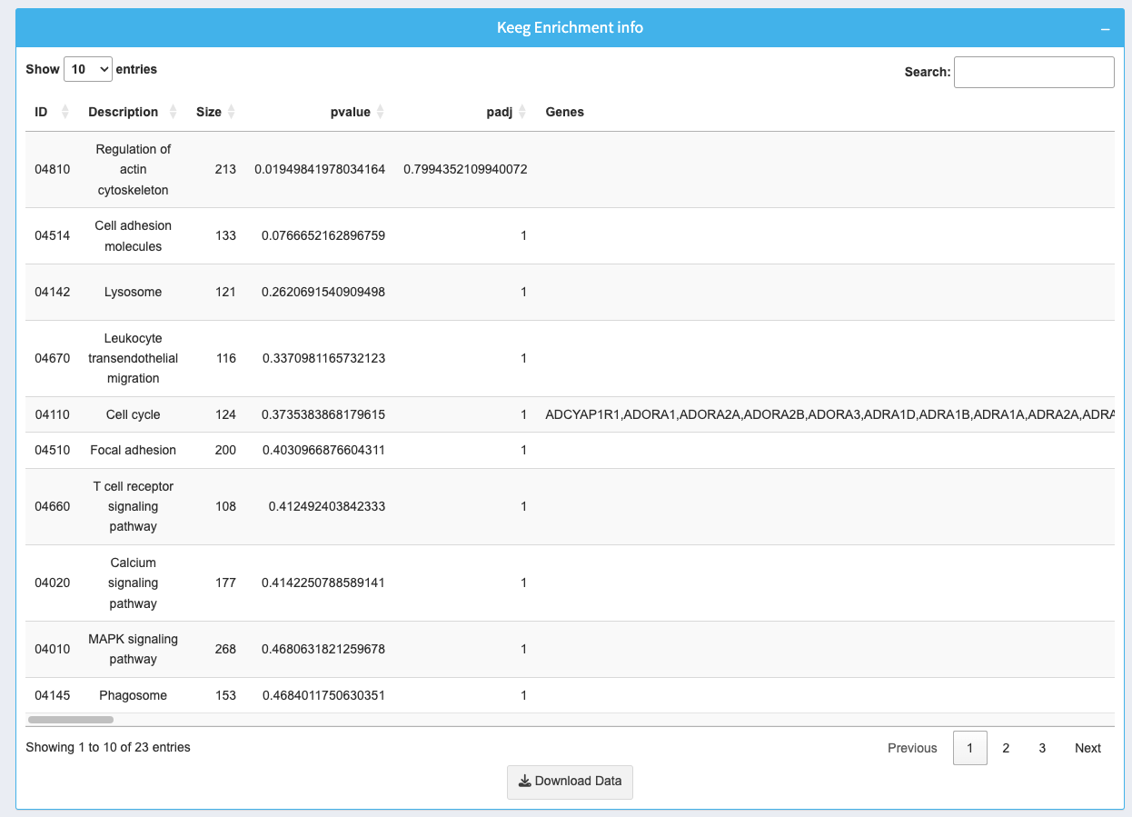Click the Next pagination link
Screen dimensions: 1132x817
pyautogui.click(x=1087, y=748)
